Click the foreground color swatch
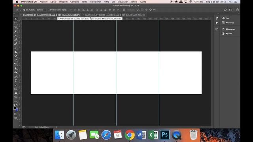 [x=15, y=108]
